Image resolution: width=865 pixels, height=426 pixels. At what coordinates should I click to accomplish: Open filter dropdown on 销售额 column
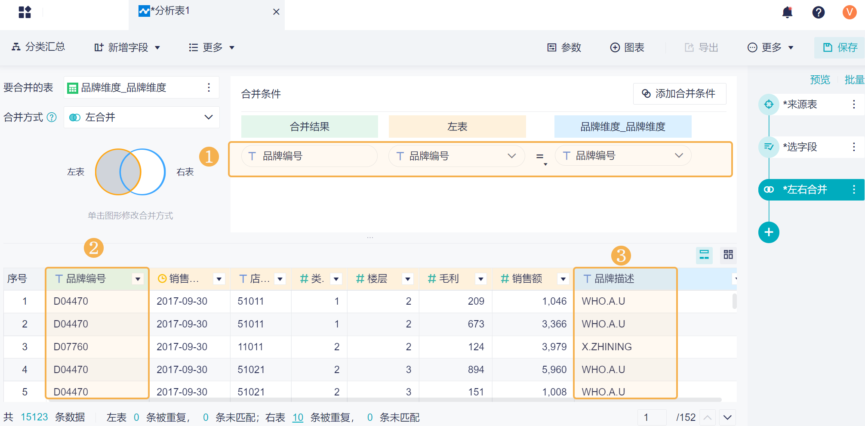tap(563, 279)
